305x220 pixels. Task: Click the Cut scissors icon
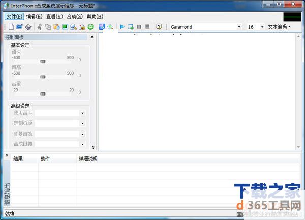pos(40,27)
